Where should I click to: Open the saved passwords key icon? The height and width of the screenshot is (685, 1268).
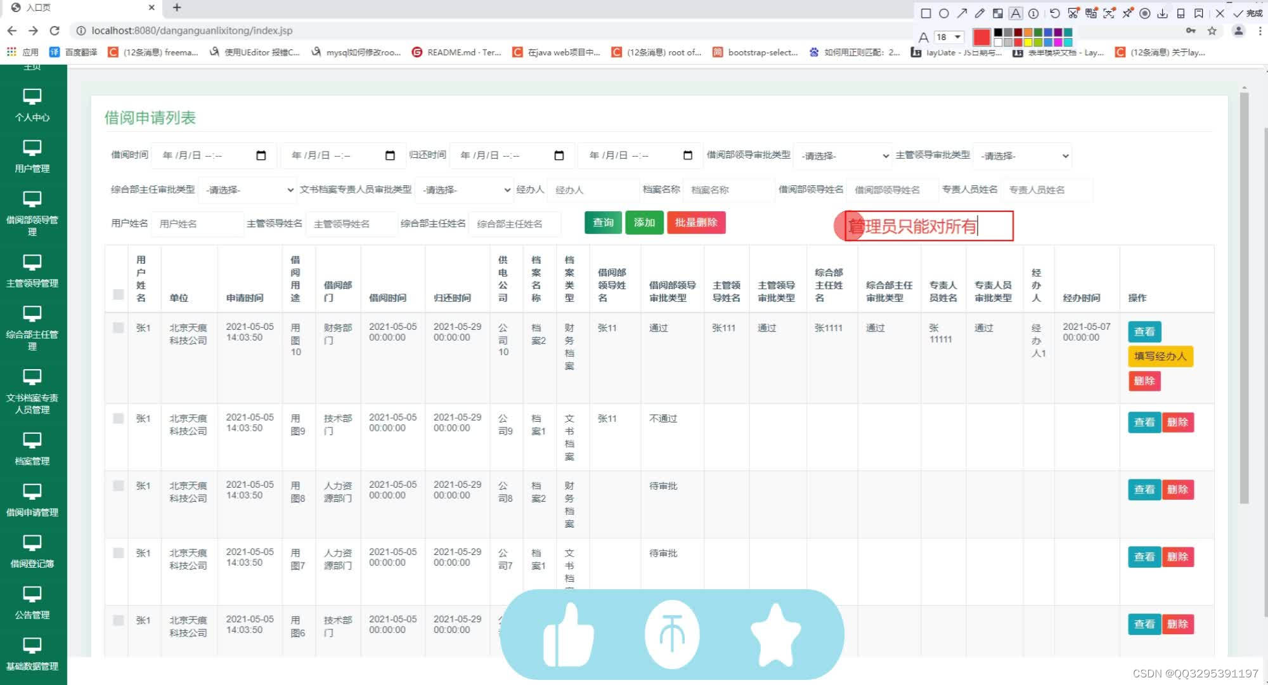pyautogui.click(x=1191, y=30)
